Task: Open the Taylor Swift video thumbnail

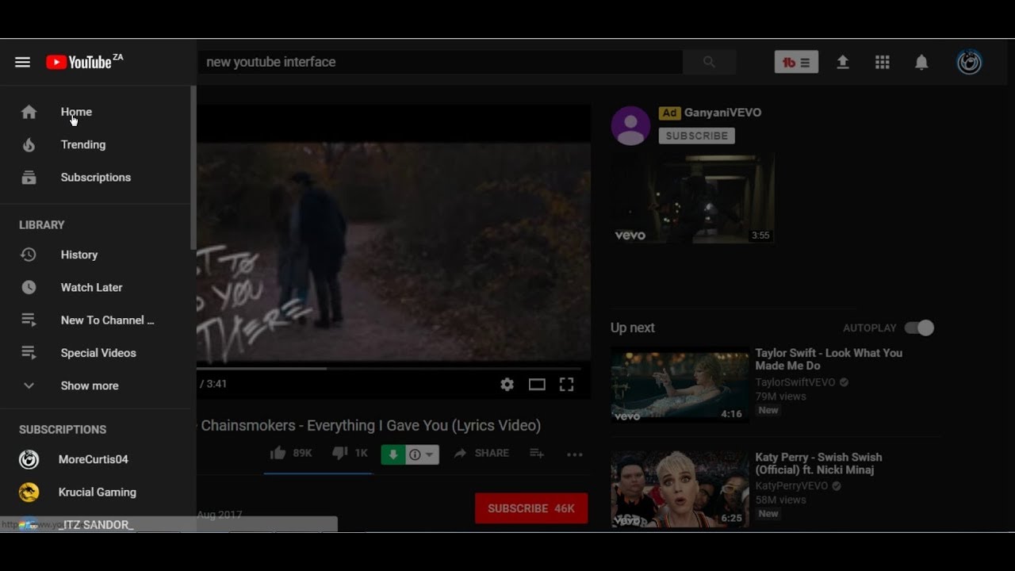Action: (x=680, y=385)
